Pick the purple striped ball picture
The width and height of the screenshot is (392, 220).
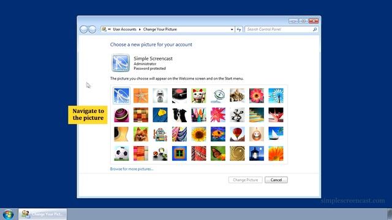pos(121,115)
